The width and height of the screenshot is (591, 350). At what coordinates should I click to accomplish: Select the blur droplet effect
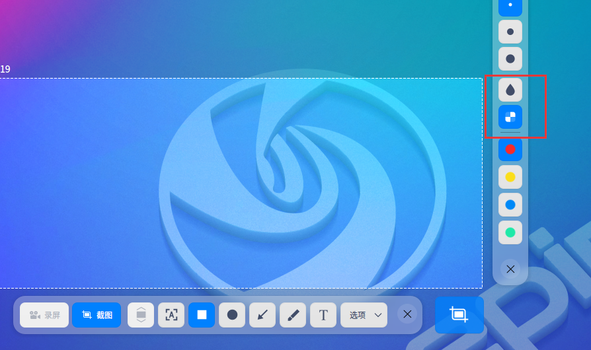coord(510,90)
